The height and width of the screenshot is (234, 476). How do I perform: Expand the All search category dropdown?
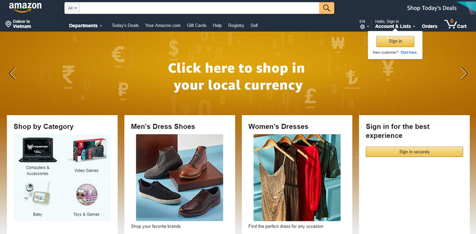click(x=72, y=8)
